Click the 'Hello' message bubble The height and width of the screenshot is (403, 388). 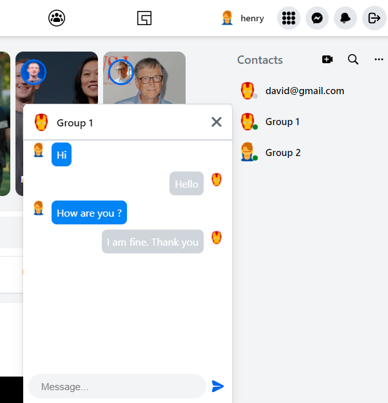point(186,184)
